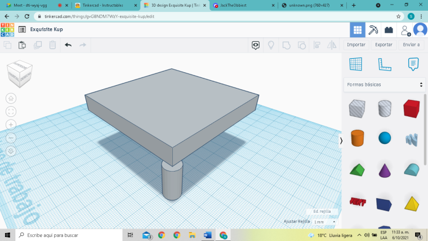Image resolution: width=428 pixels, height=241 pixels.
Task: Switch to the JackTheObbiest tab
Action: (244, 5)
